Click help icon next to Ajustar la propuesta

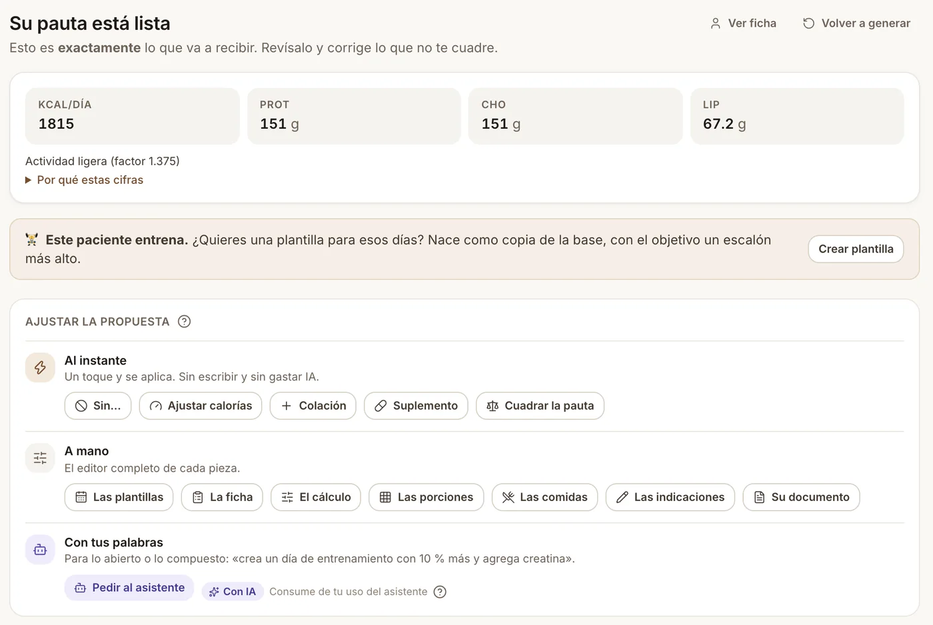pos(185,321)
